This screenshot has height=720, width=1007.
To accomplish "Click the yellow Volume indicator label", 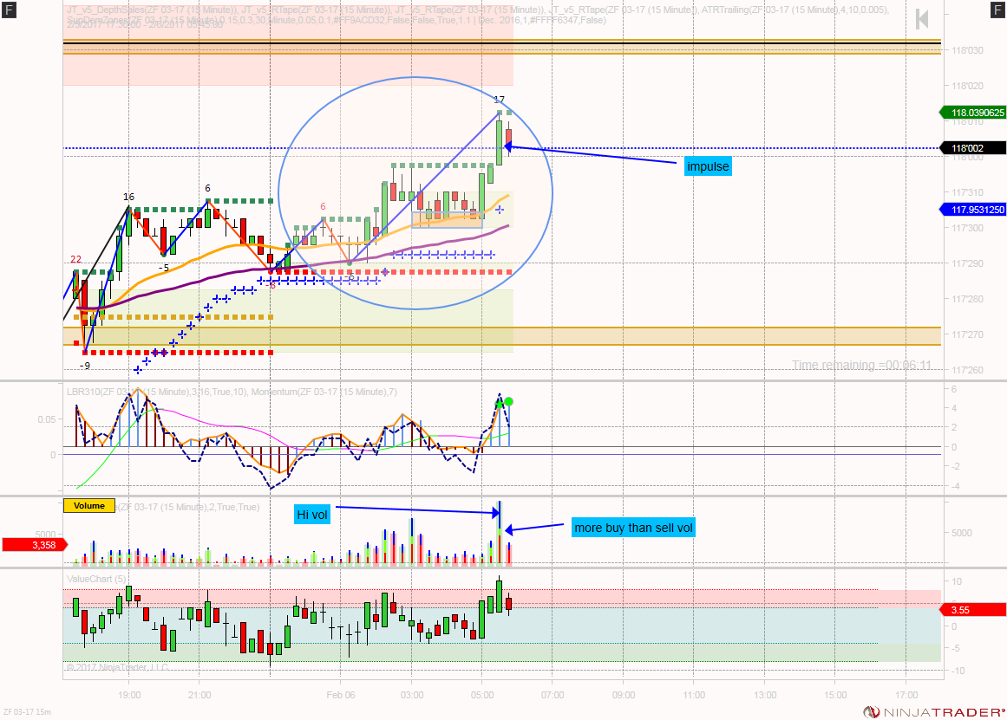I will coord(89,506).
